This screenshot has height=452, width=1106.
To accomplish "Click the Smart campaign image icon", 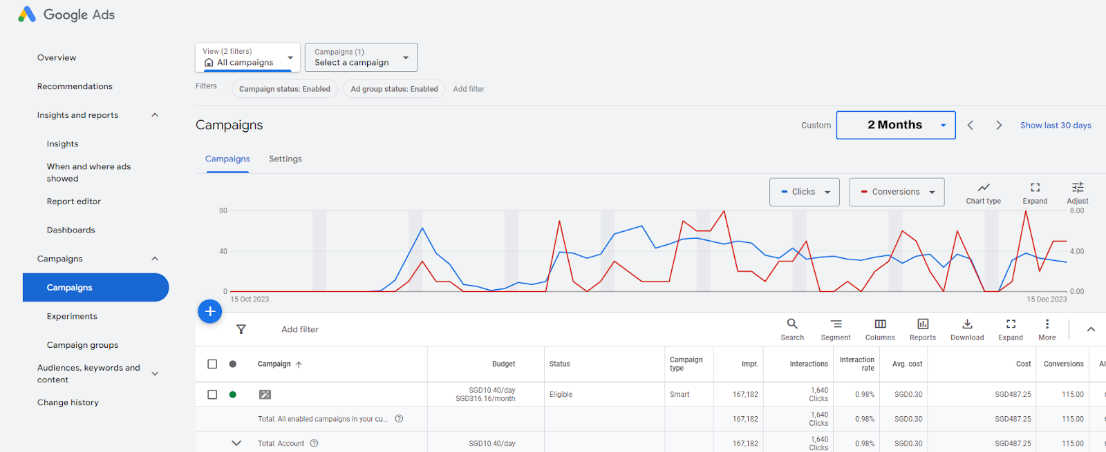I will click(x=265, y=395).
